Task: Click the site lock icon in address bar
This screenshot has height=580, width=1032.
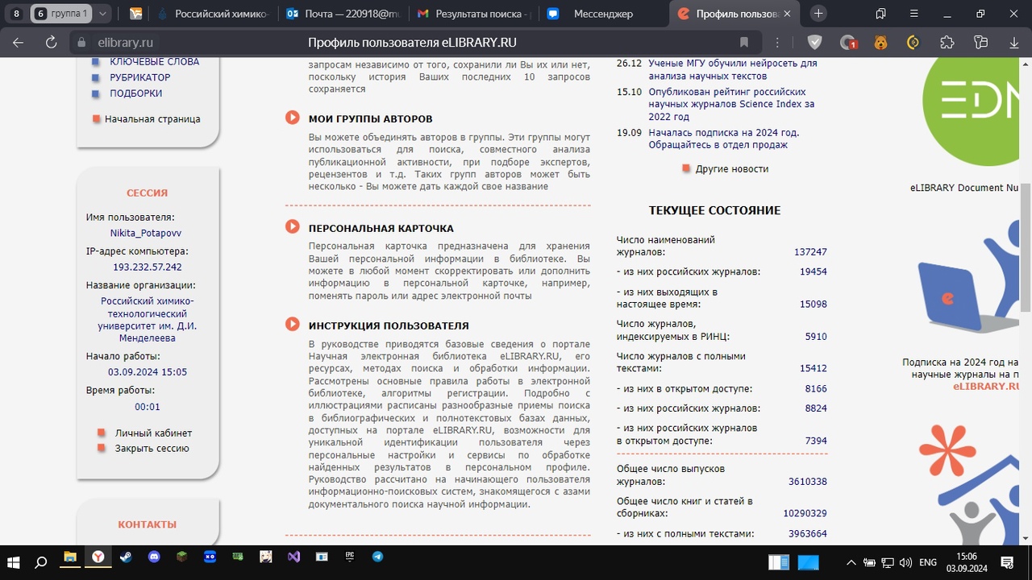Action: tap(80, 43)
